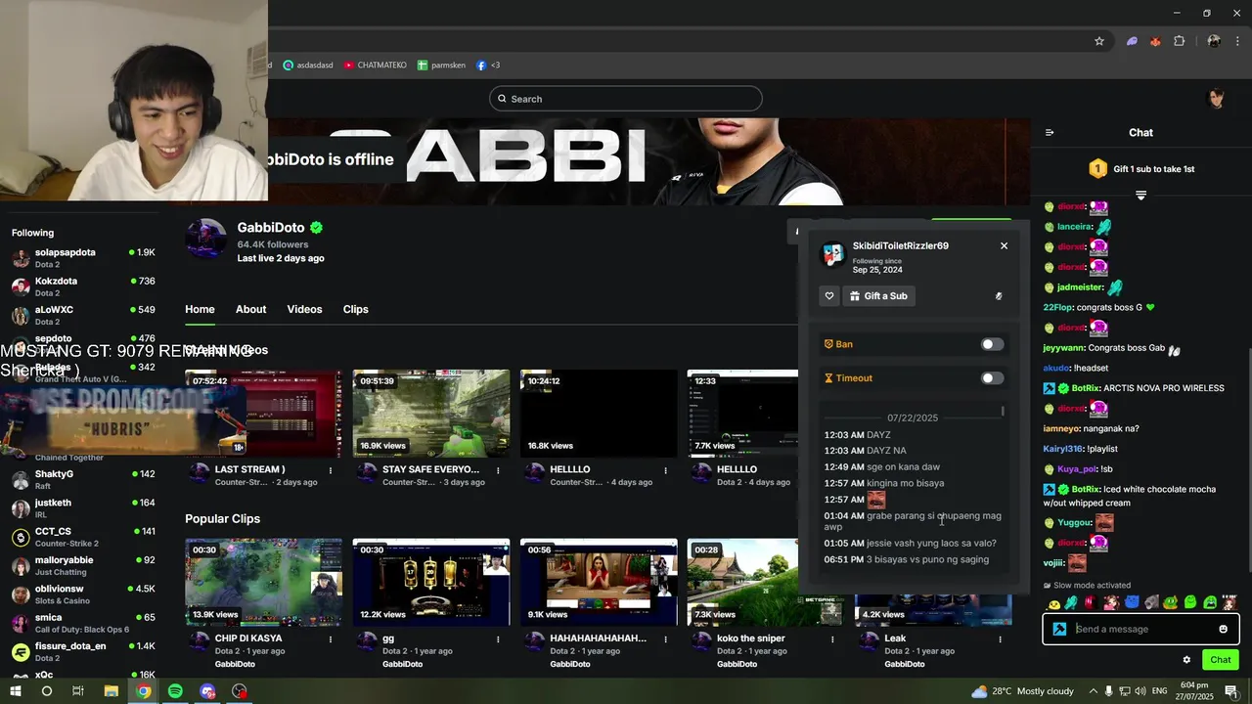The width and height of the screenshot is (1252, 704).
Task: Click the mute icon on the user card
Action: click(999, 296)
